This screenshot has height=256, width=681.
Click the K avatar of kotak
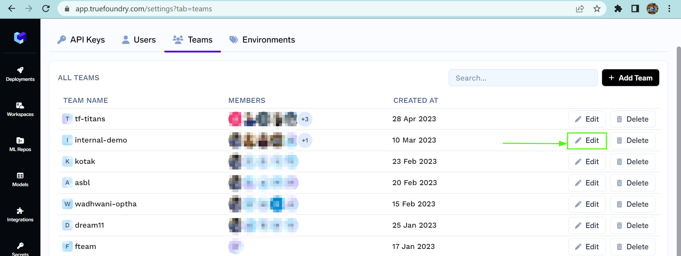click(x=67, y=161)
